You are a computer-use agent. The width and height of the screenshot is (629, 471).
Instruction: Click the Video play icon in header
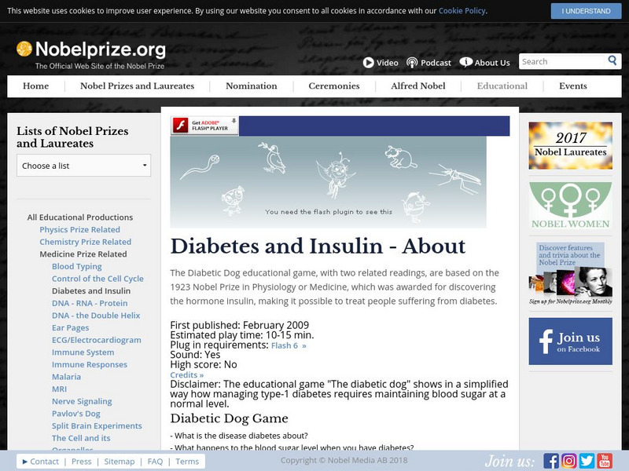(x=370, y=62)
